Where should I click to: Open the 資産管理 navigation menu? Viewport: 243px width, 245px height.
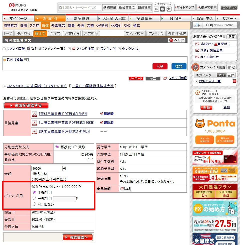pyautogui.click(x=81, y=19)
